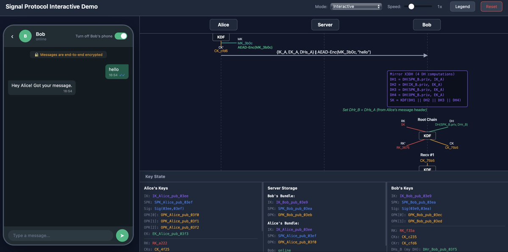Click the 'hello' sent message bubble
Viewport: 508px width, 252px height.
coord(117,72)
